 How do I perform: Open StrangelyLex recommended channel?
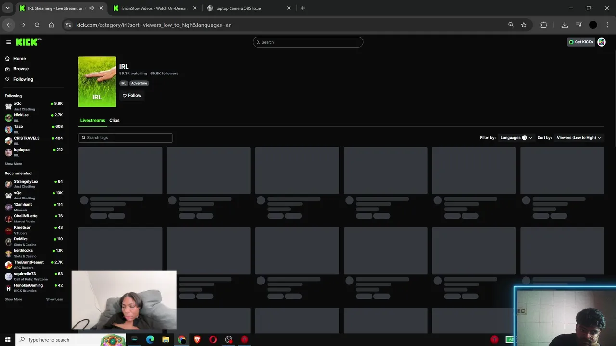[34, 184]
